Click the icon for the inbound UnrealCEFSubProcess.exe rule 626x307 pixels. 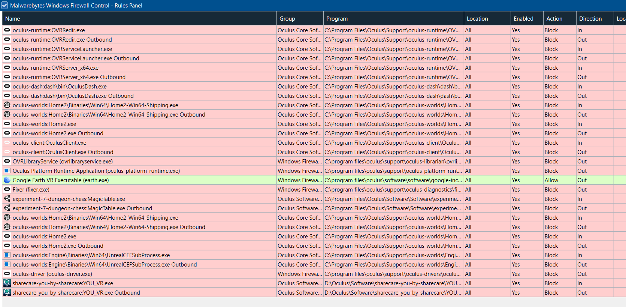pyautogui.click(x=7, y=255)
